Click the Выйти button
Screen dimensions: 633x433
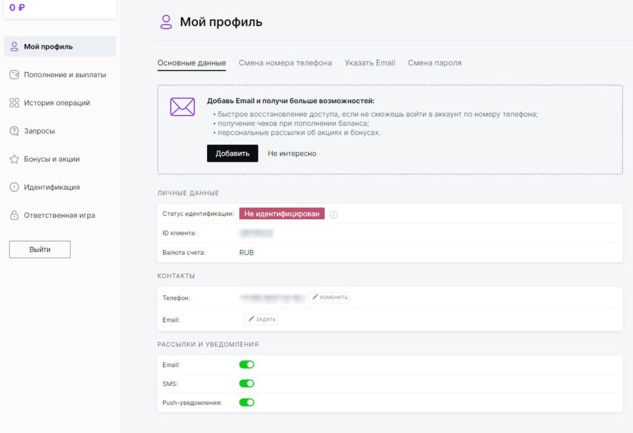click(x=40, y=250)
